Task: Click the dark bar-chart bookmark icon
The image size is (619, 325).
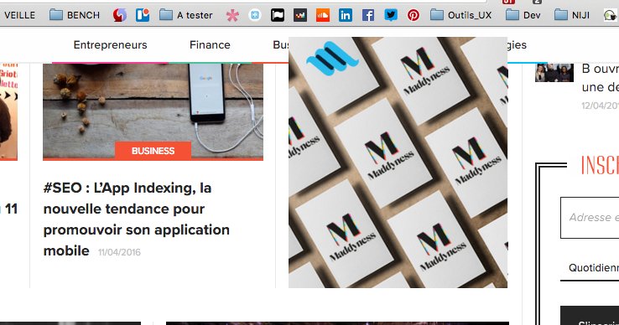Action: [x=300, y=15]
